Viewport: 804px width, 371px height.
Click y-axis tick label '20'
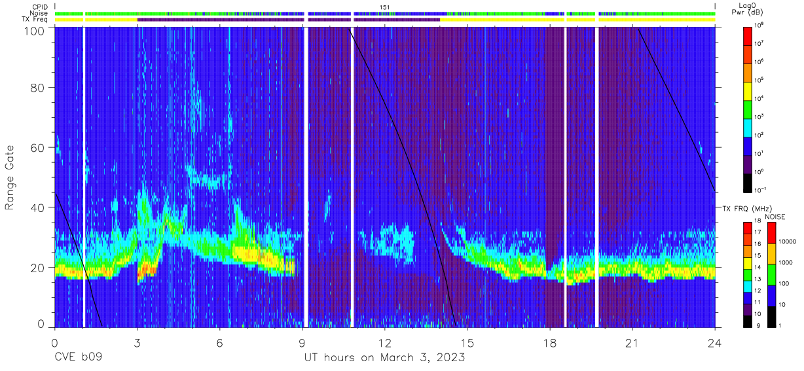click(x=38, y=268)
